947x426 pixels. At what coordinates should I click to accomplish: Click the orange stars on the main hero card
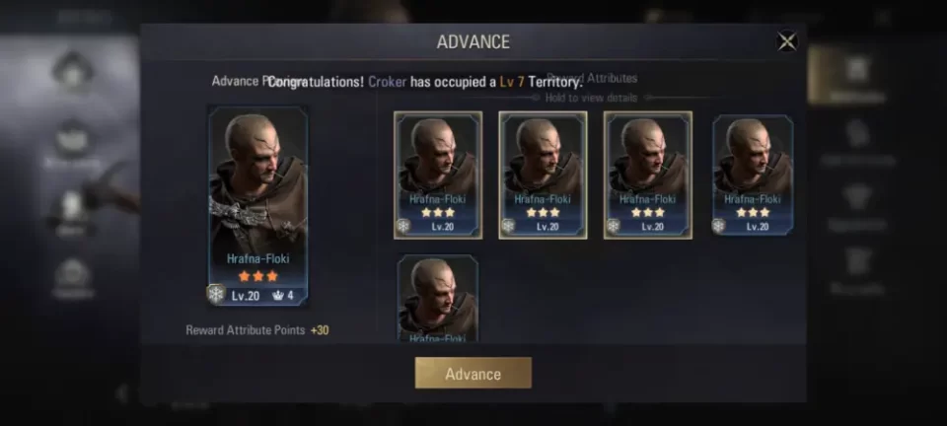click(x=258, y=276)
